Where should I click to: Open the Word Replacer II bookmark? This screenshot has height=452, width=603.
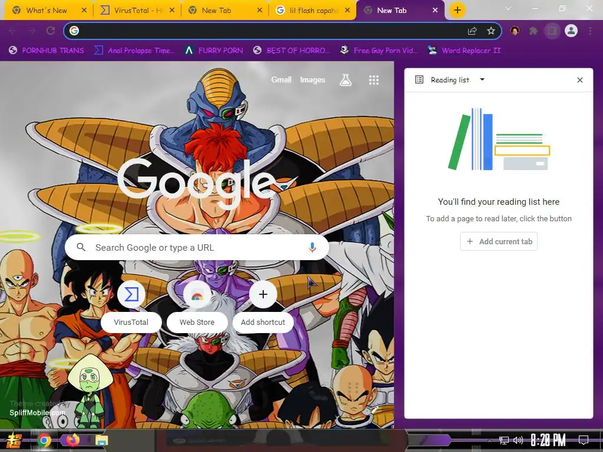464,51
